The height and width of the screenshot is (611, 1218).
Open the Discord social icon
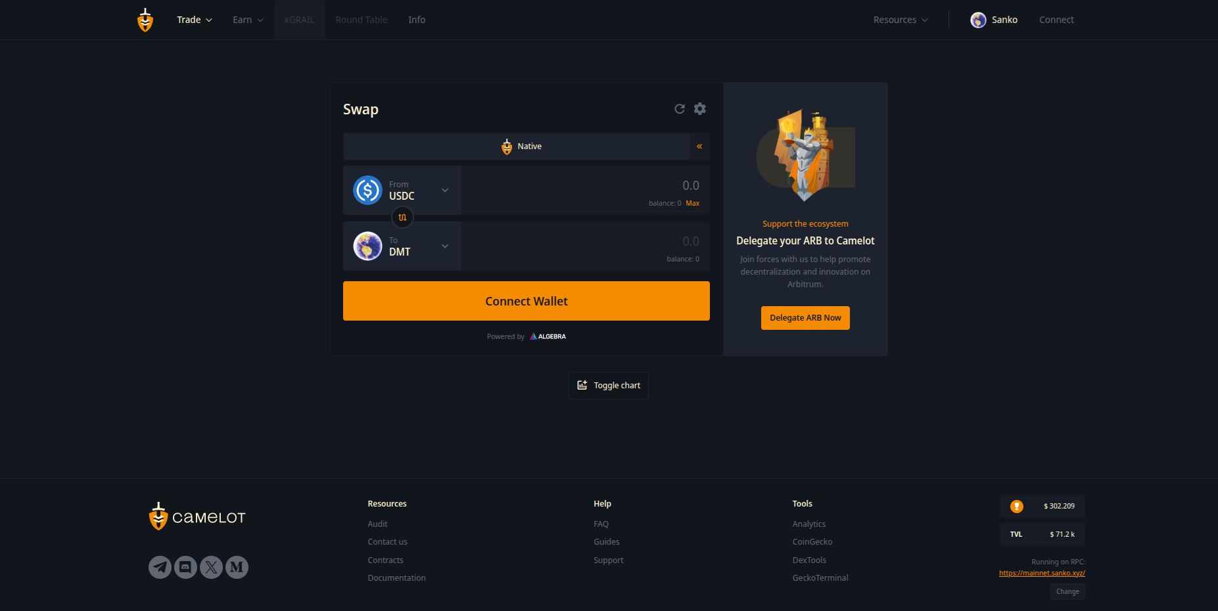point(185,567)
